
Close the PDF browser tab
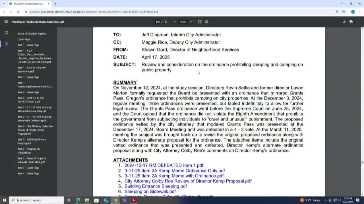click(49, 4)
